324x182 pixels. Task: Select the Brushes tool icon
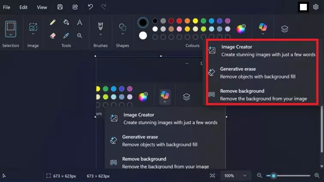[100, 26]
